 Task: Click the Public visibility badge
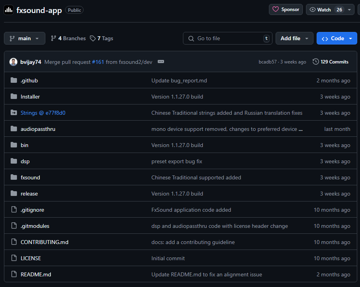pos(74,10)
